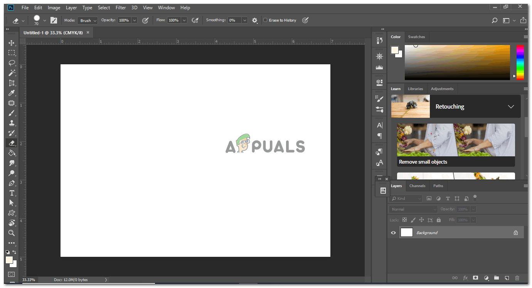Select the Zoom tool
The image size is (532, 288).
(12, 233)
